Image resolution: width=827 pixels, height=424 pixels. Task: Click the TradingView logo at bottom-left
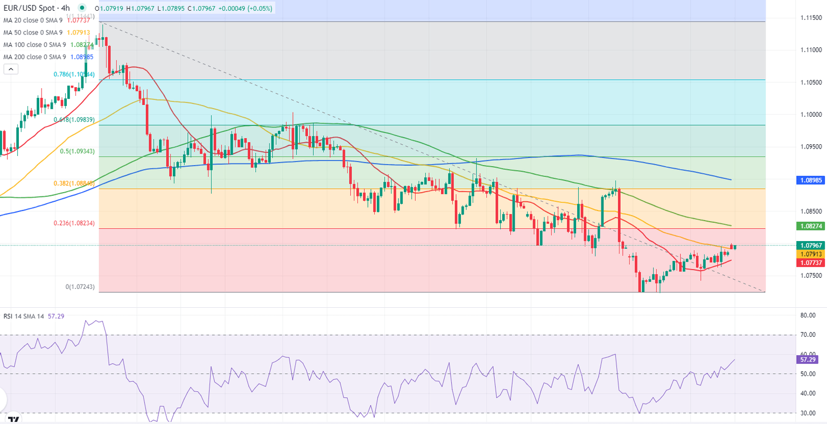pos(14,419)
